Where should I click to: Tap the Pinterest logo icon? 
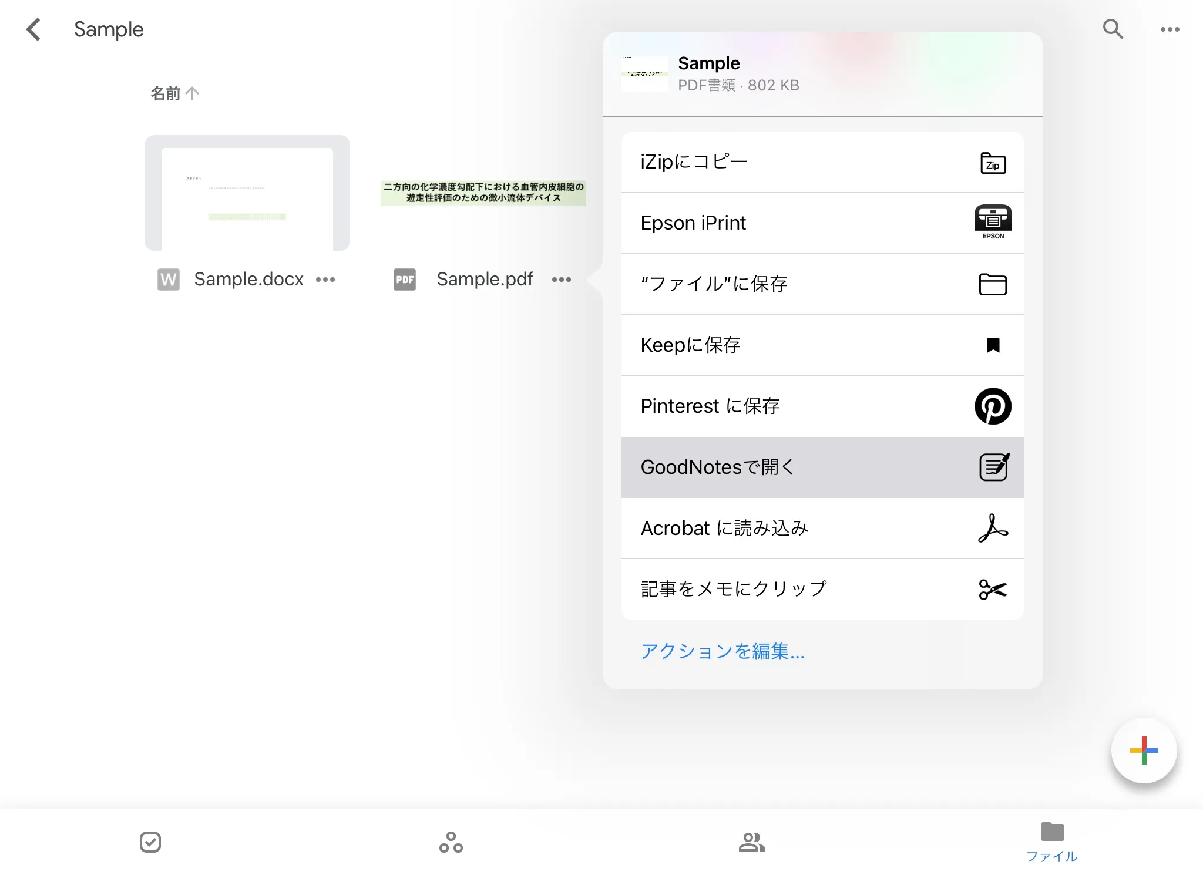point(993,406)
